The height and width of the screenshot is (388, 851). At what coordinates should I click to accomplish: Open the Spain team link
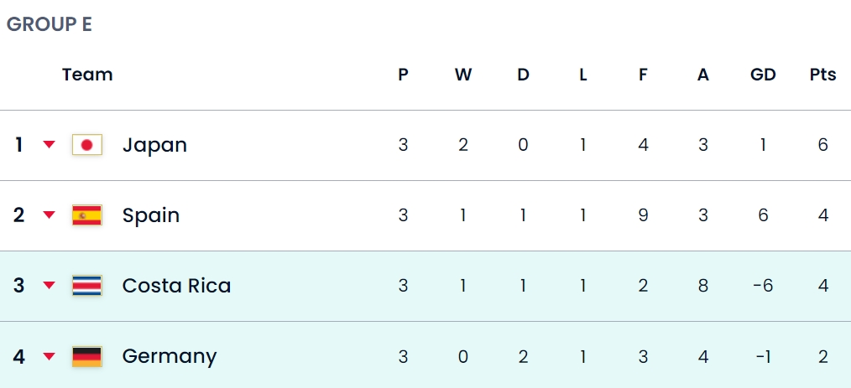[x=151, y=215]
